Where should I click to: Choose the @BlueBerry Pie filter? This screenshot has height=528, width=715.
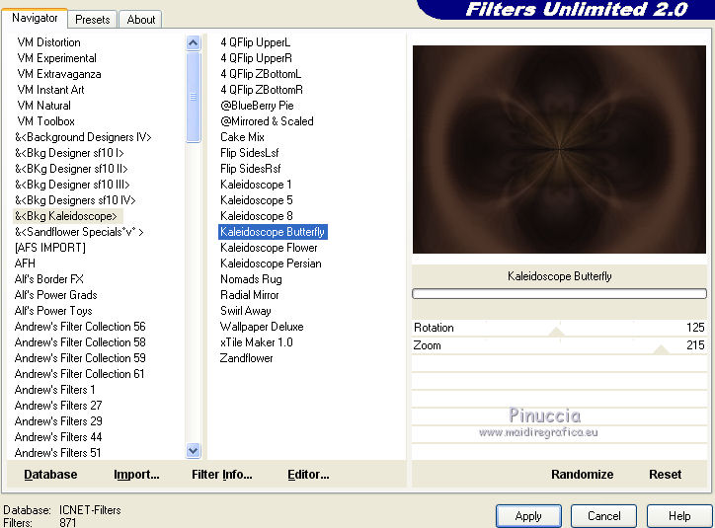[257, 106]
